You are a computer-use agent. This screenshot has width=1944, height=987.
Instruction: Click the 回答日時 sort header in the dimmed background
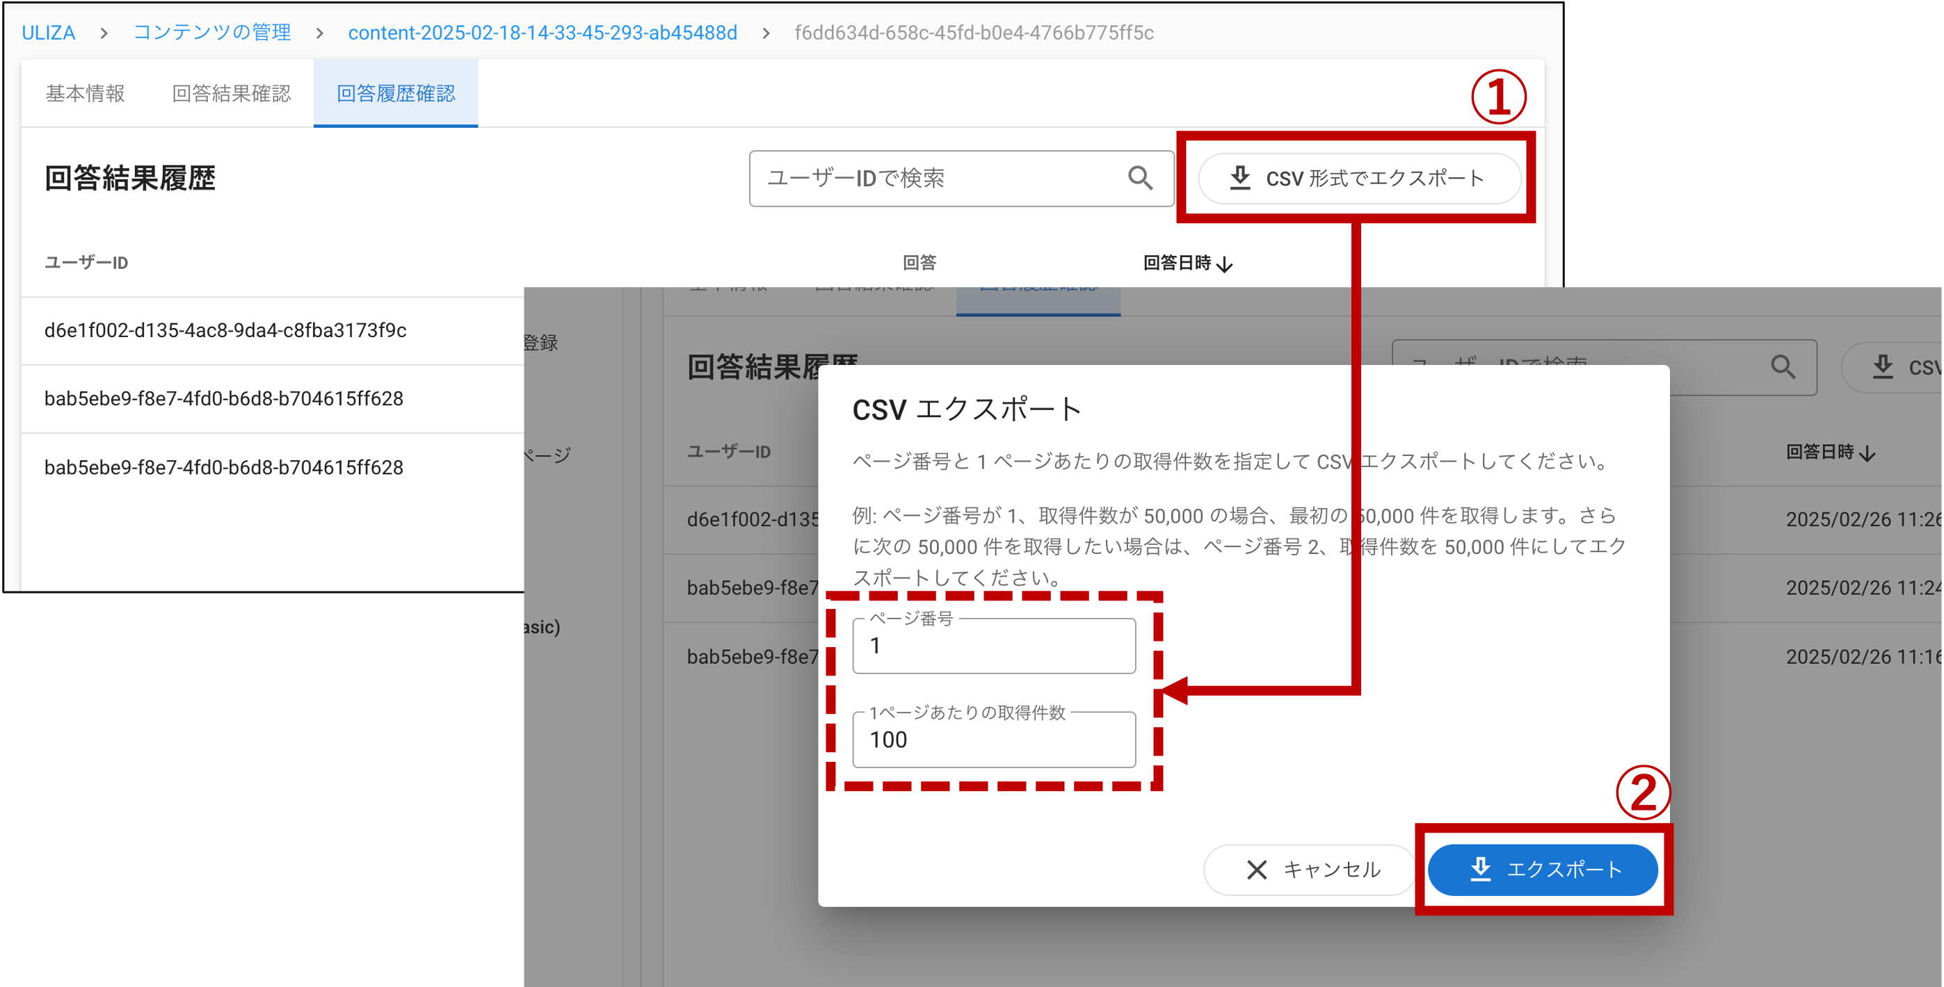[1831, 452]
